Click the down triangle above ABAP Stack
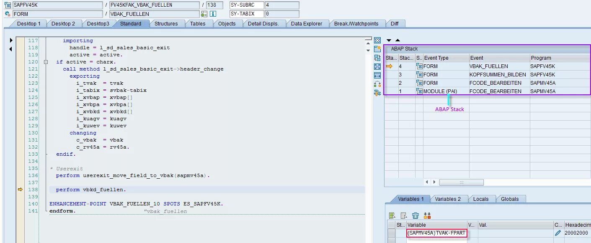591x243 pixels. pyautogui.click(x=389, y=40)
